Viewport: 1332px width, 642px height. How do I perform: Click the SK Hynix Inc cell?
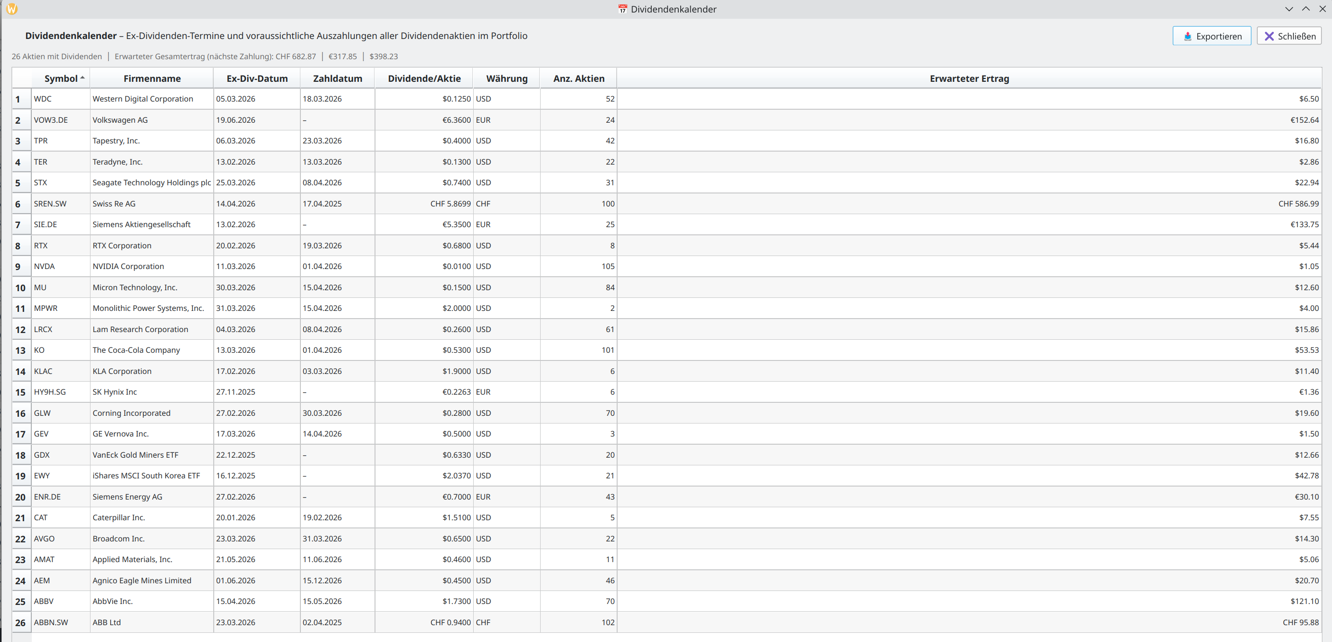tap(152, 392)
